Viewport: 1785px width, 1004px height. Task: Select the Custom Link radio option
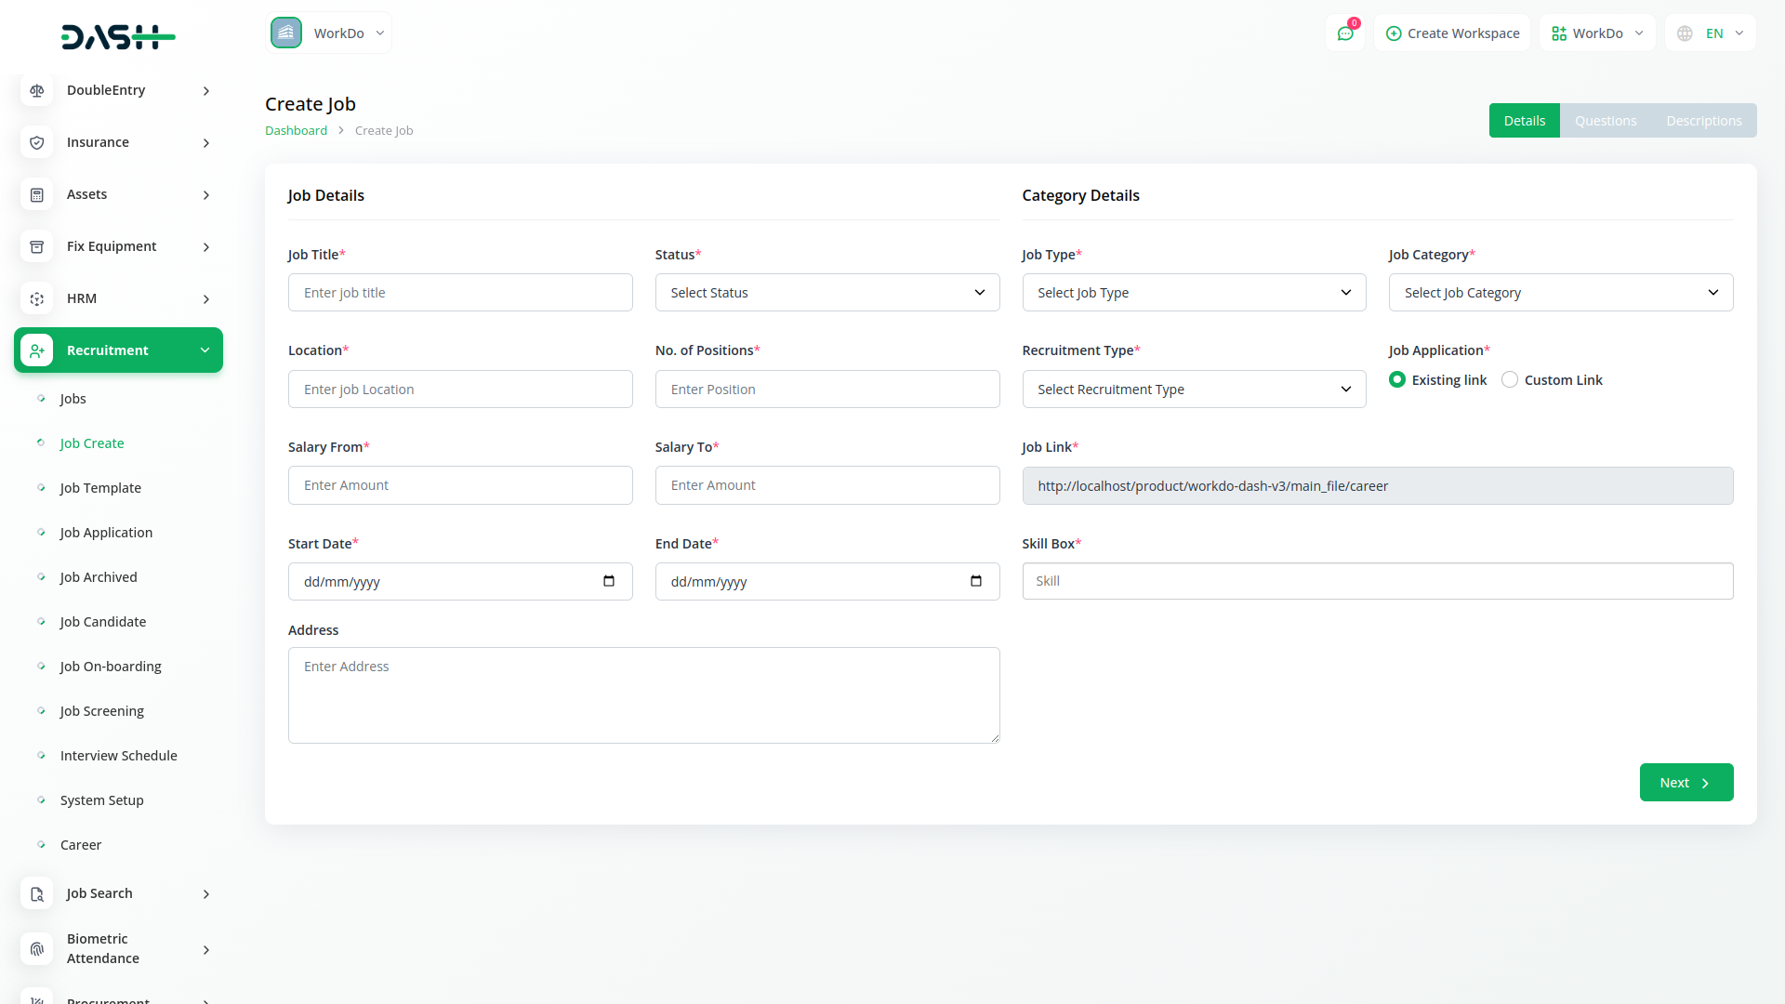(1510, 379)
